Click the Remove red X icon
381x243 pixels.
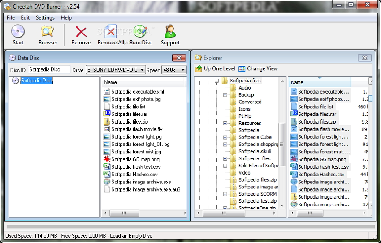81,32
